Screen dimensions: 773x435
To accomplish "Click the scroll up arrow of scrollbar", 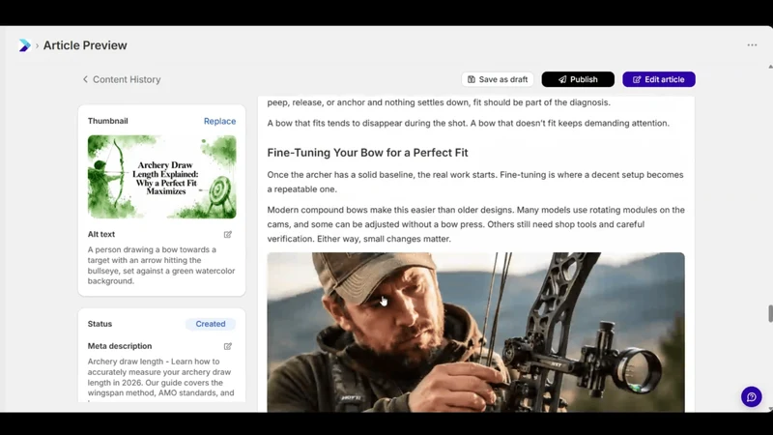I will point(770,67).
